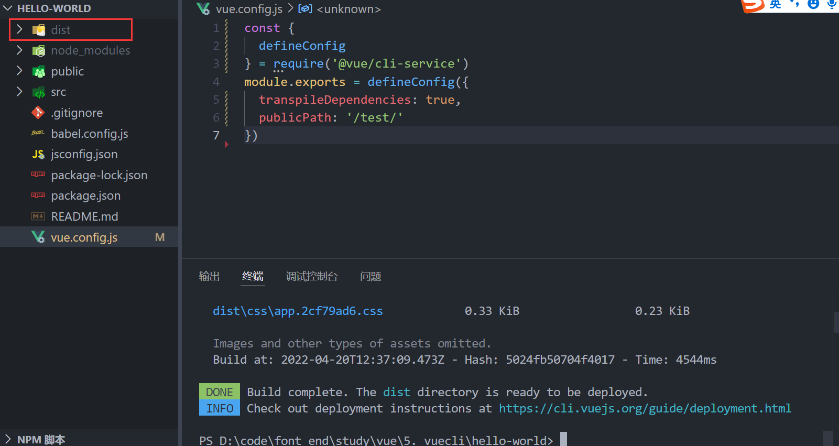839x446 pixels.
Task: Expand the public folder chevron
Action: coord(19,71)
